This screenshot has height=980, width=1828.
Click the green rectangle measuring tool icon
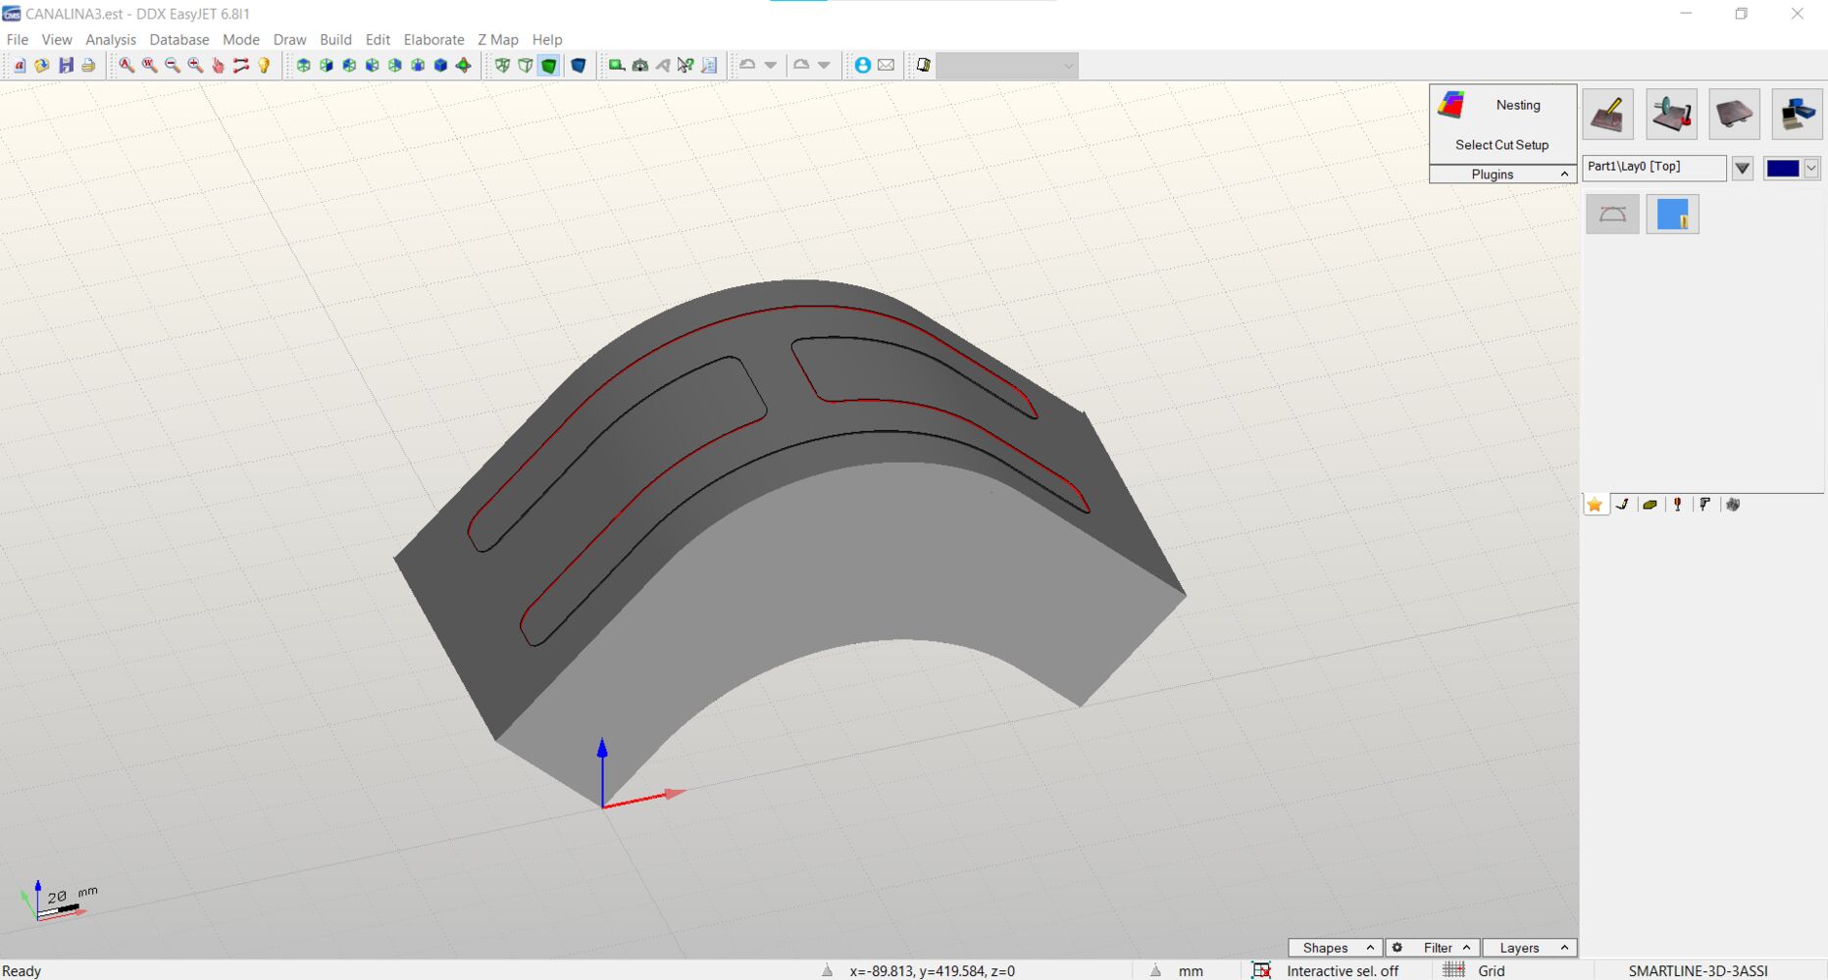pyautogui.click(x=617, y=66)
